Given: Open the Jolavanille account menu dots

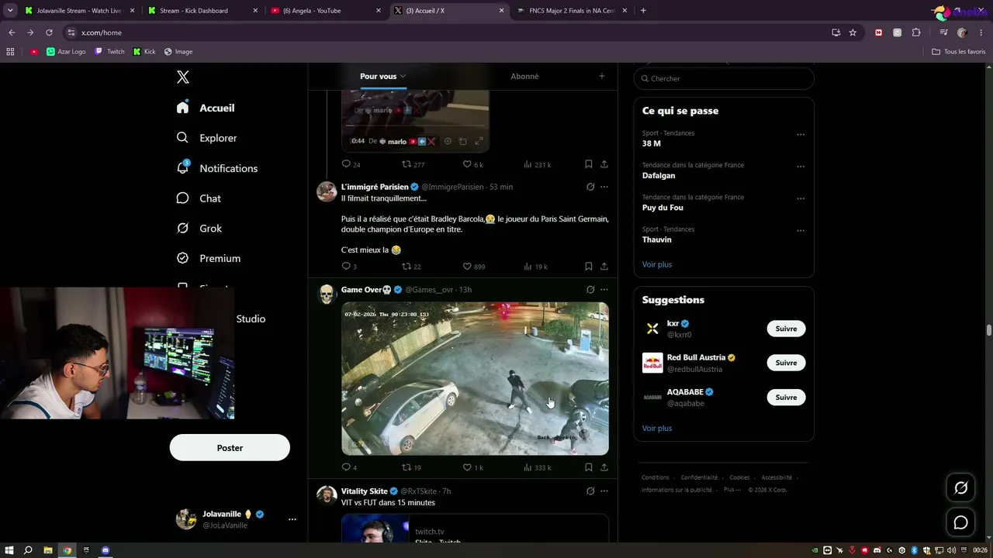Looking at the screenshot, I should coord(292,519).
